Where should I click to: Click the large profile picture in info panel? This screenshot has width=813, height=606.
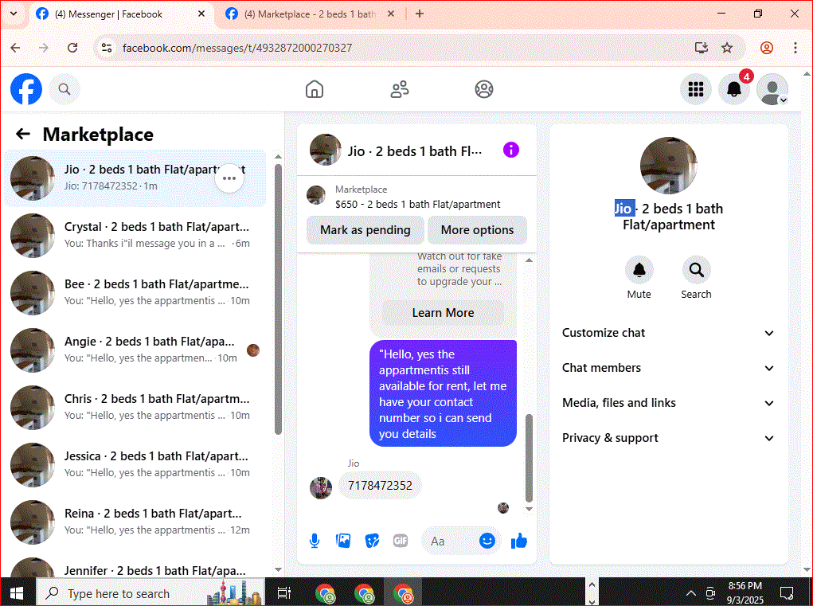pyautogui.click(x=668, y=166)
